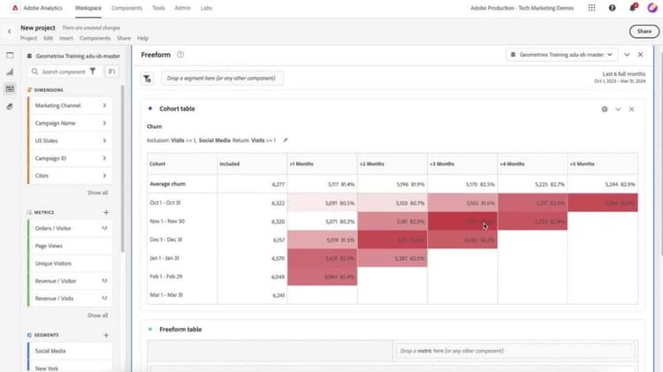
Task: Go back with the left arrow
Action: coord(10,31)
